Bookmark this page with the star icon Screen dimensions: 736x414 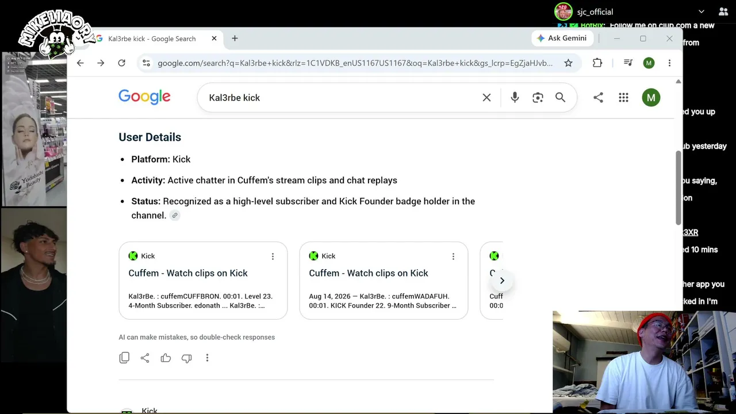(568, 63)
